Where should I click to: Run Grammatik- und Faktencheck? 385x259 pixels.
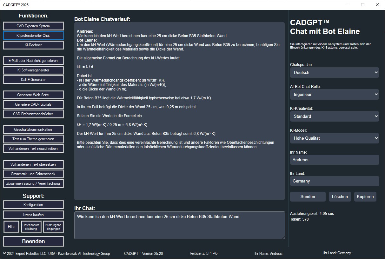33,174
